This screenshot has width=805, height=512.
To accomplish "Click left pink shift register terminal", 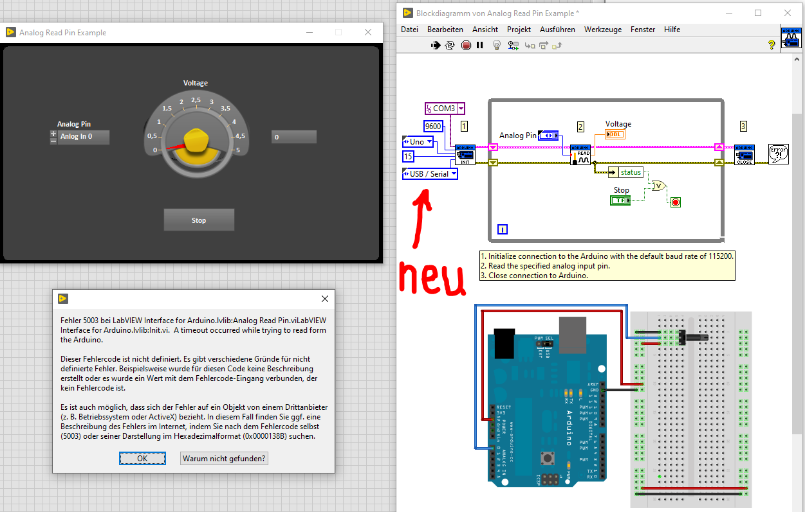I will coord(493,147).
